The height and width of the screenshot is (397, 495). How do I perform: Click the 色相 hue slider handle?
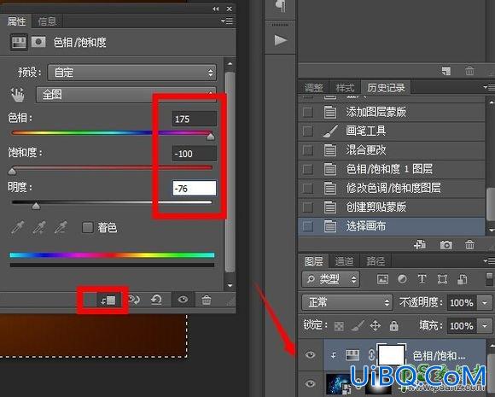tap(211, 136)
